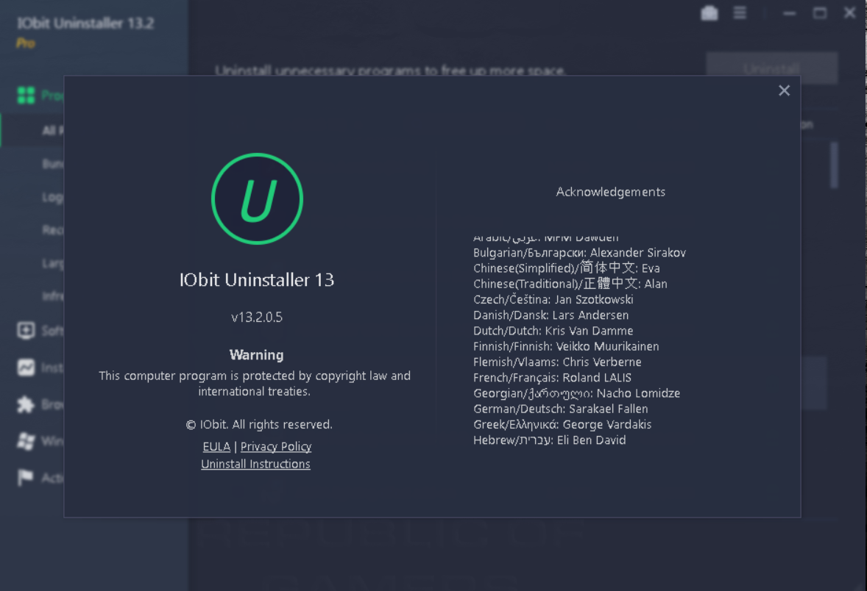Image resolution: width=867 pixels, height=591 pixels.
Task: Open the Privacy Policy link
Action: [276, 446]
